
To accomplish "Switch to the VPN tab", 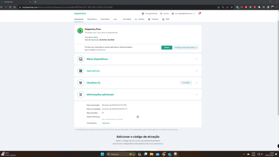I will [x=166, y=19].
